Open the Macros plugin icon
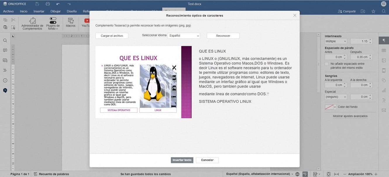Viewport: 389px width, 177px height. [x=70, y=22]
